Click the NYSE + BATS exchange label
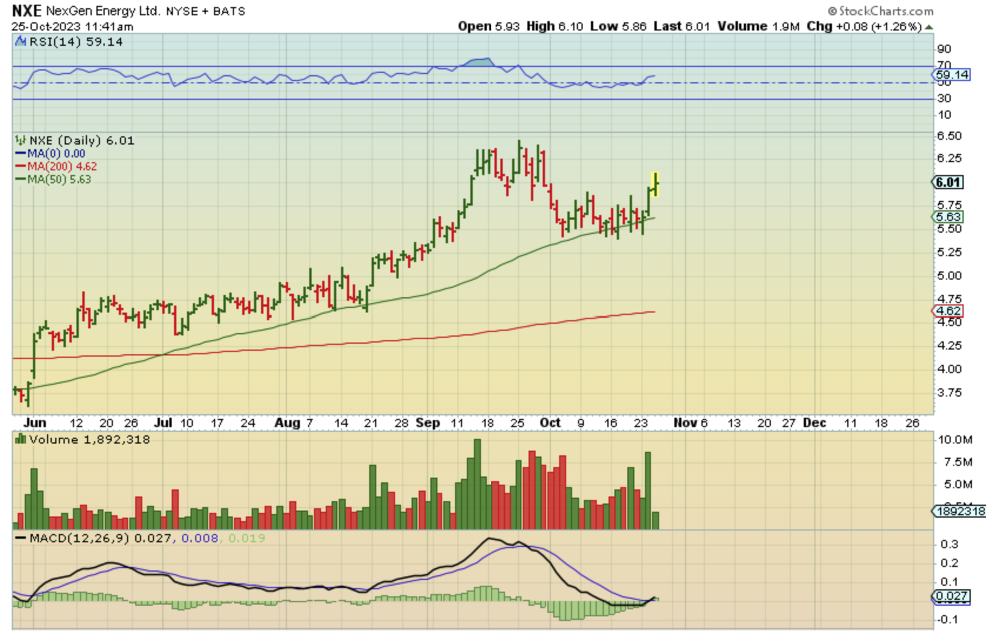The height and width of the screenshot is (631, 986). tap(206, 11)
